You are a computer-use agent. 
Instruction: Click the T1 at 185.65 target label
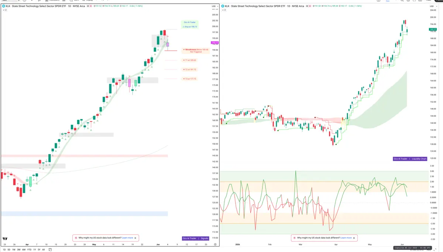[x=190, y=60]
